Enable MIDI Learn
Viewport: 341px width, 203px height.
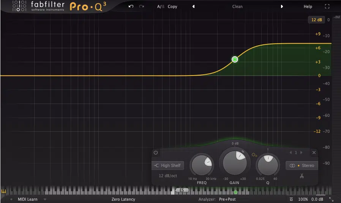[x=28, y=199]
